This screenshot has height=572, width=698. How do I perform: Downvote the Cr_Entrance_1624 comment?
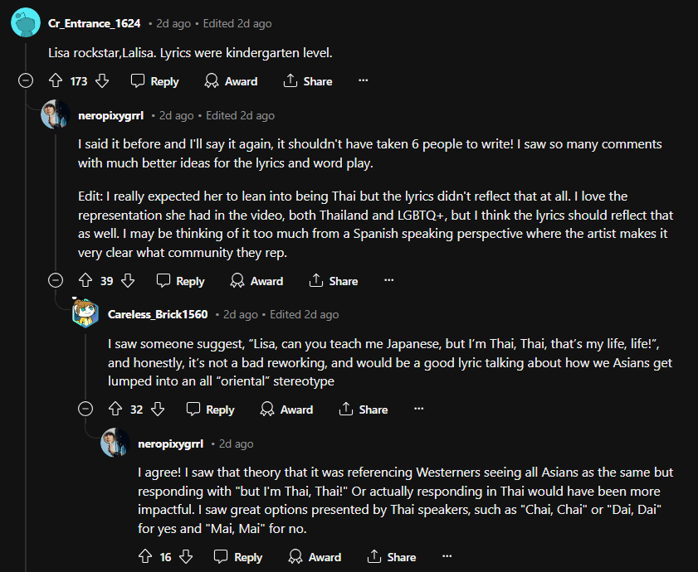point(102,81)
